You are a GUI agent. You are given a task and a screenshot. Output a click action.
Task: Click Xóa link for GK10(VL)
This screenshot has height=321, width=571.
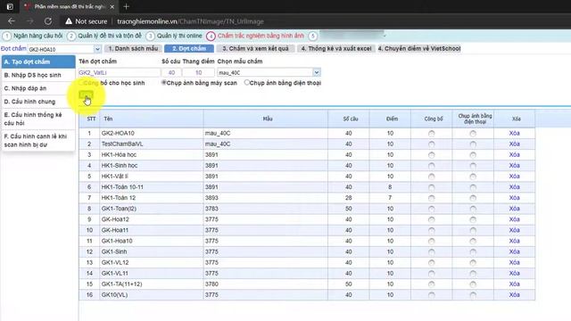514,295
